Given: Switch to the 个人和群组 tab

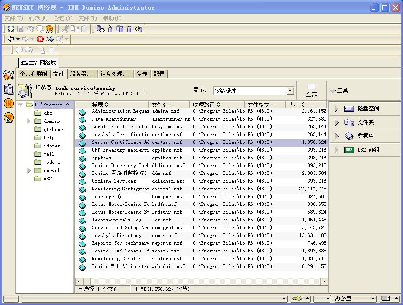Looking at the screenshot, I should click(x=33, y=74).
